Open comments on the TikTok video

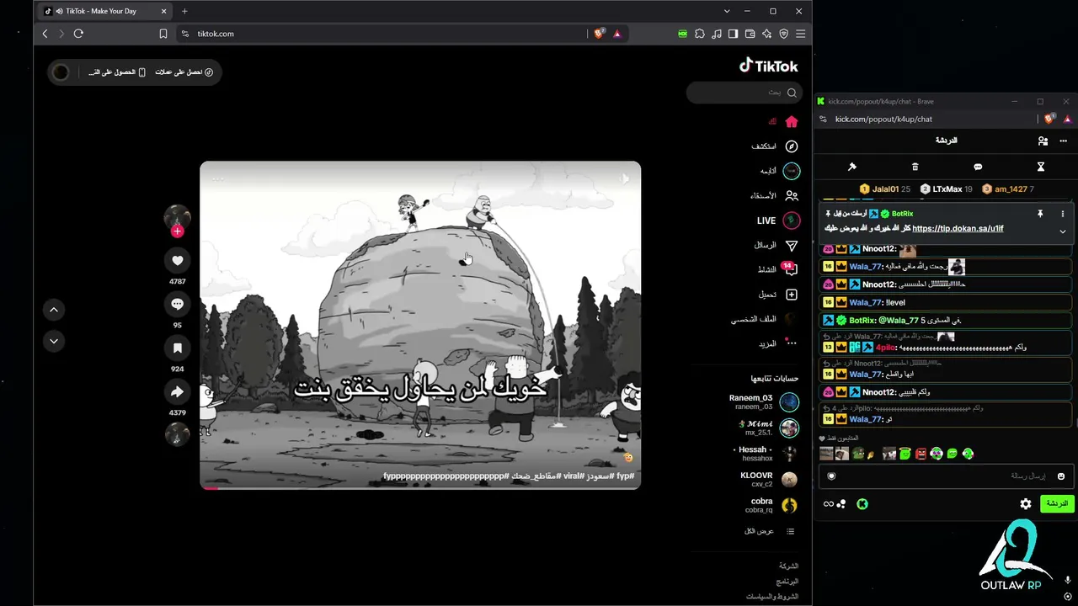coord(177,304)
